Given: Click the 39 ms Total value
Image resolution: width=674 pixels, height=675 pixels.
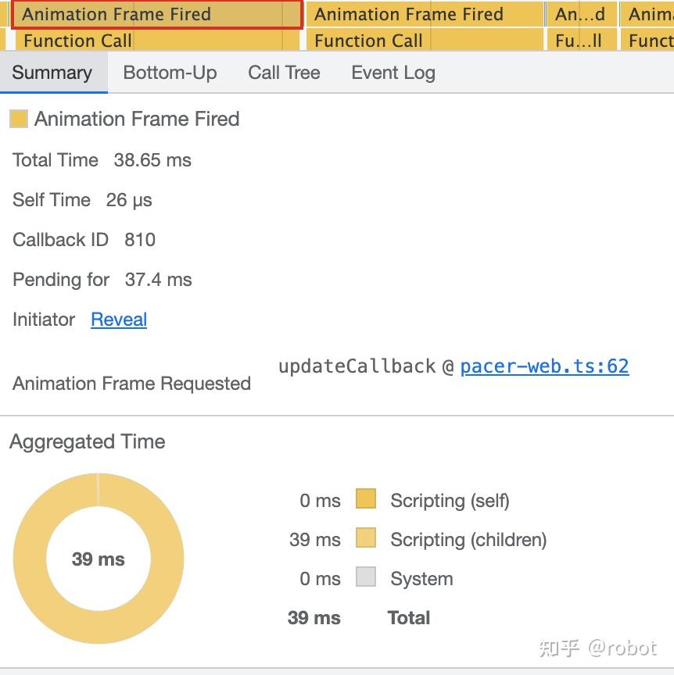Looking at the screenshot, I should click(314, 617).
